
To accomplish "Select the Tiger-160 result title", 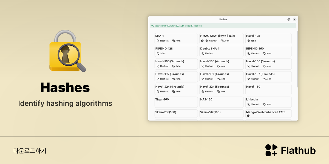I will (x=162, y=99).
